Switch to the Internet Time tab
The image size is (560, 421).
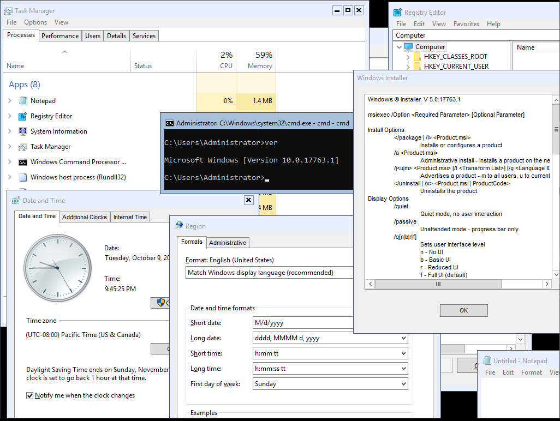tap(130, 217)
